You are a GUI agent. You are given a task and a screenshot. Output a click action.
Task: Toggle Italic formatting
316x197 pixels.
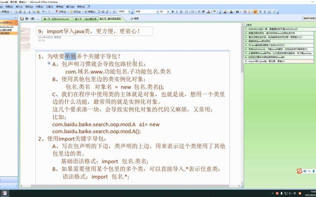pyautogui.click(x=177, y=11)
